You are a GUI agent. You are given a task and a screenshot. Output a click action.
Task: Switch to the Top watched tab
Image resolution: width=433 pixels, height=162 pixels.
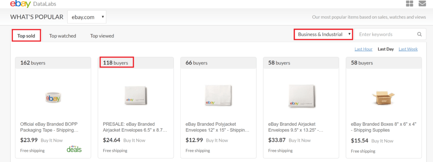[x=63, y=36]
